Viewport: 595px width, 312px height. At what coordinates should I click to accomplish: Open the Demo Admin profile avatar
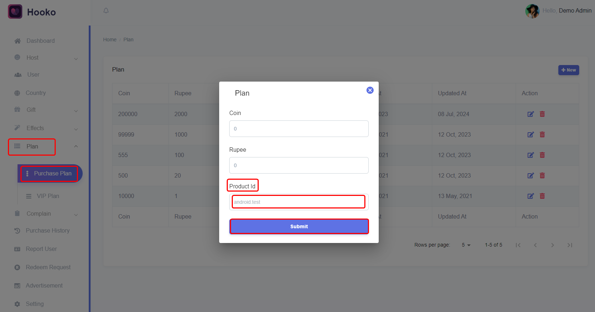click(x=532, y=11)
